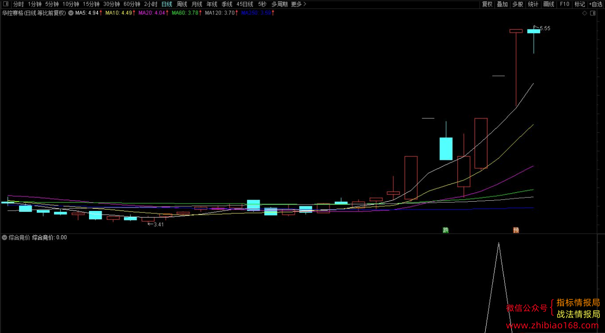The image size is (605, 333).
Task: Select the 日线 daily chart tab
Action: (x=166, y=4)
